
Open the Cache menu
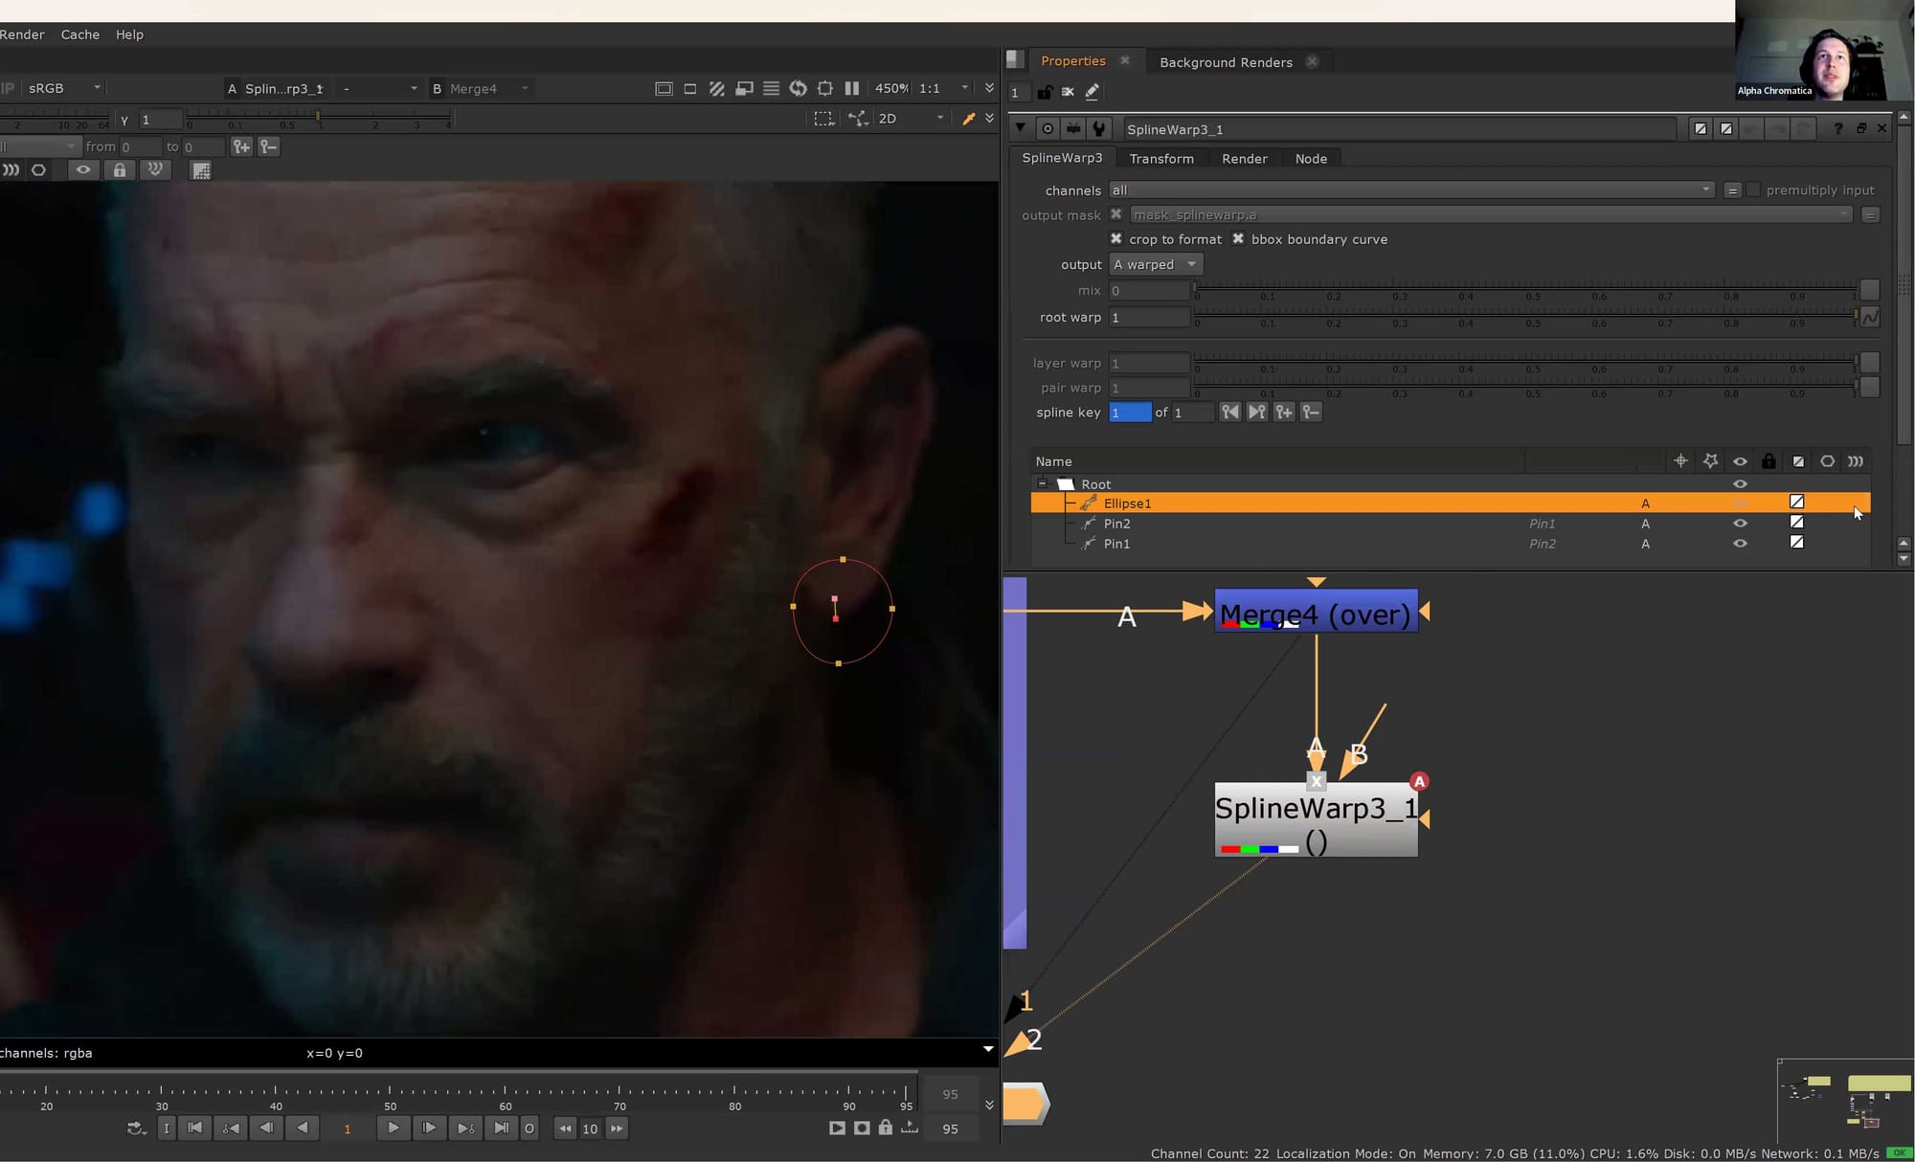(x=79, y=34)
